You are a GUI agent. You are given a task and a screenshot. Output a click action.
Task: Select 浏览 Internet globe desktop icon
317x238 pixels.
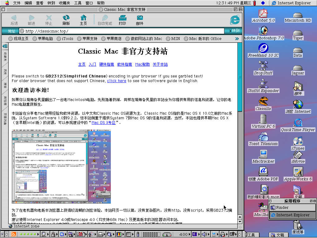coord(298,104)
